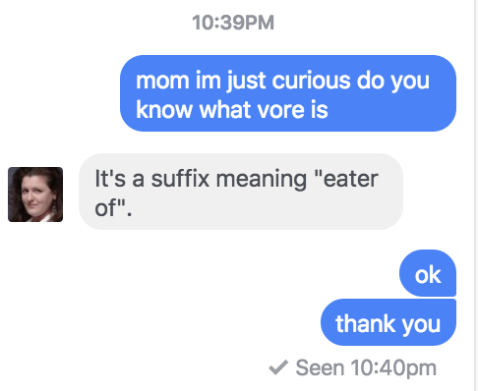Click the word "know" in the blue bubble

tap(164, 110)
